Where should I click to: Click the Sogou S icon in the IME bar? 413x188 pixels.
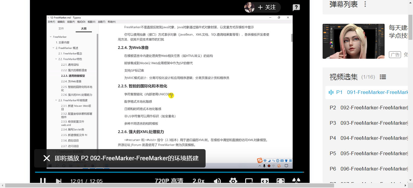pyautogui.click(x=259, y=160)
